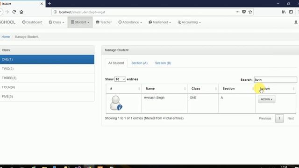
Task: Open the Show entries count dropdown
Action: click(x=120, y=79)
